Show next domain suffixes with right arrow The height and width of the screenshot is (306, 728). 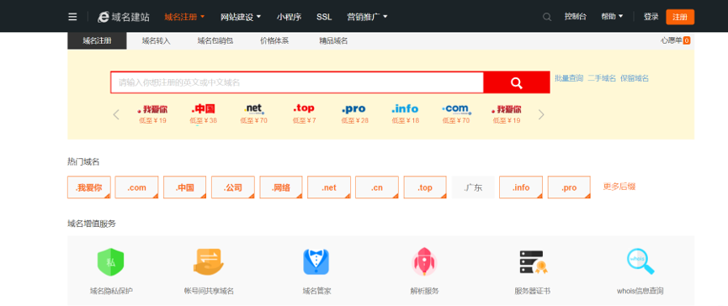tap(541, 114)
